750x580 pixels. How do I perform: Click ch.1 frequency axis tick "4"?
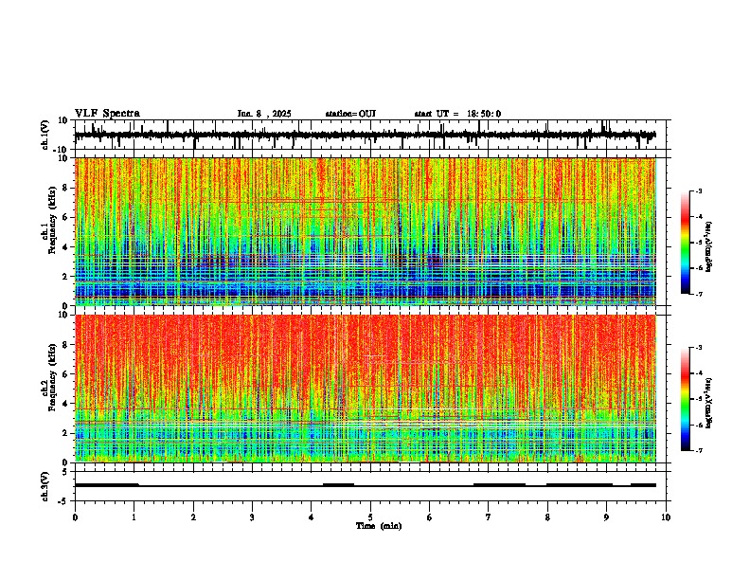(x=66, y=247)
